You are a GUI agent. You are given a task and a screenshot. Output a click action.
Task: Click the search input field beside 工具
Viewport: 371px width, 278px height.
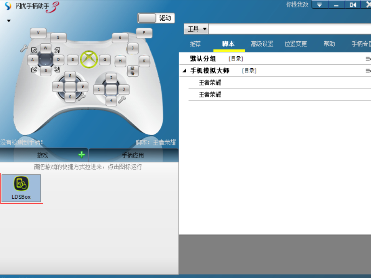coord(290,29)
